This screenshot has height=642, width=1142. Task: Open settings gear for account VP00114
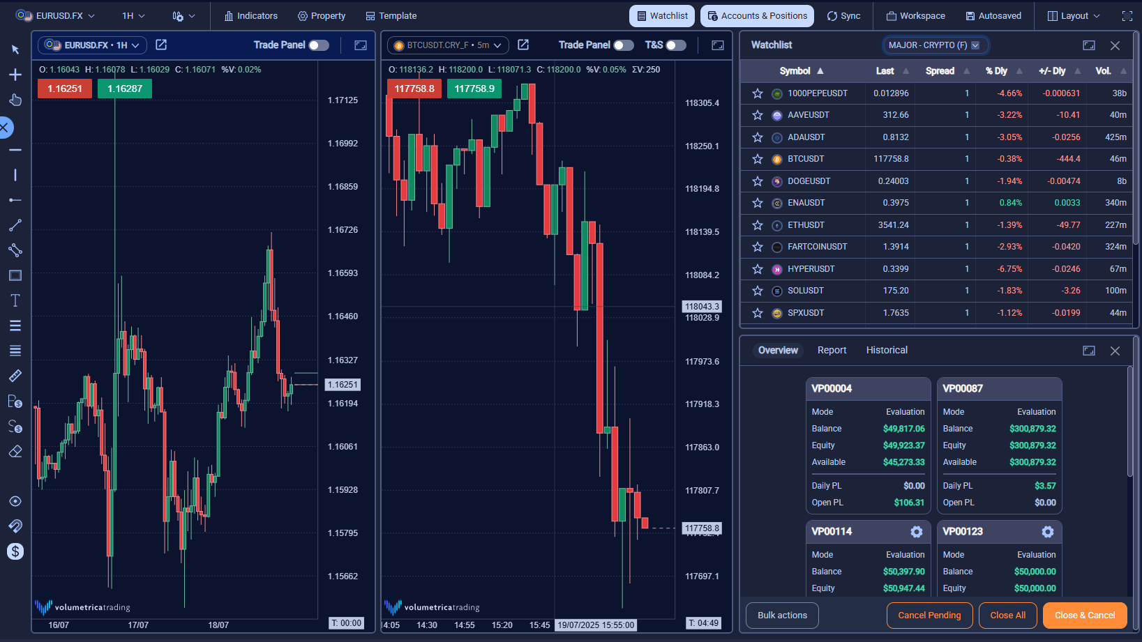pyautogui.click(x=917, y=532)
